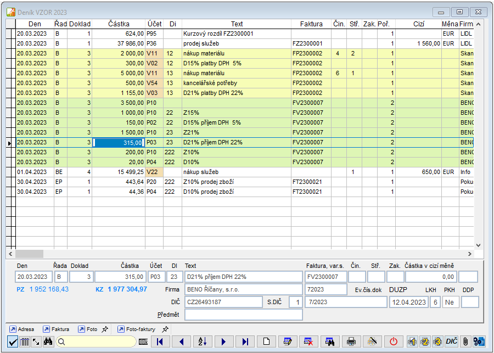Click the red power exit button
This screenshot has width=494, height=353.
tap(394, 341)
